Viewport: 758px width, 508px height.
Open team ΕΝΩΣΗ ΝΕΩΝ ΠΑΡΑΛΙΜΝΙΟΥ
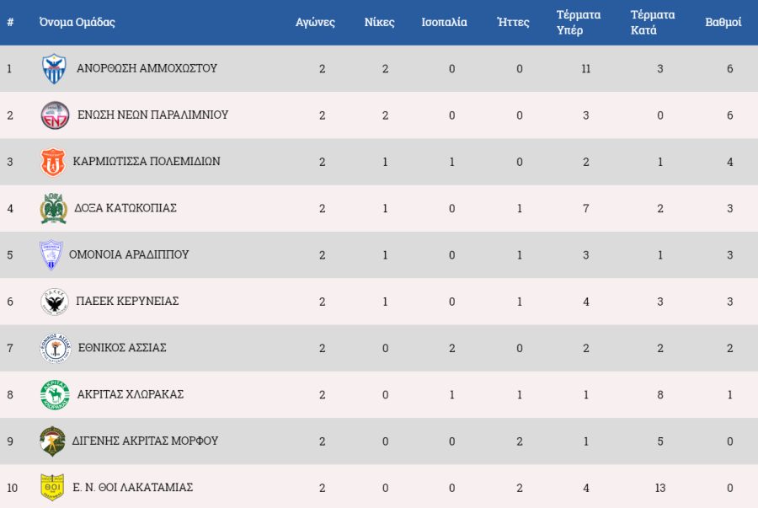point(152,115)
